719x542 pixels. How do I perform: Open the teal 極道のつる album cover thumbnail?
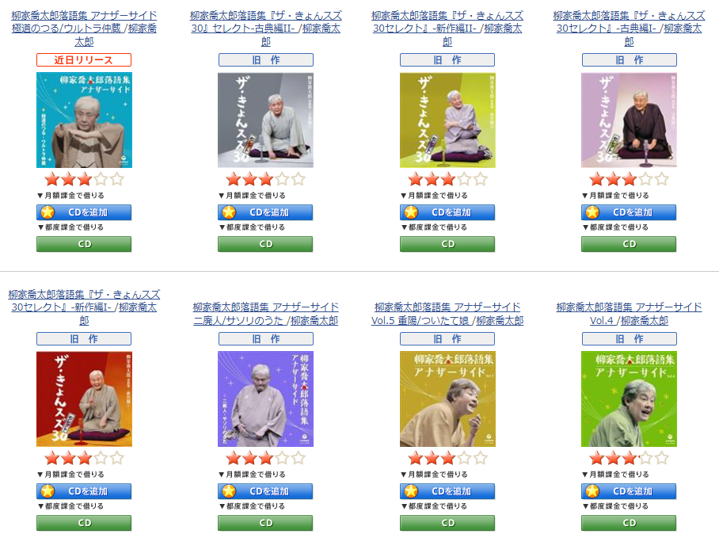pyautogui.click(x=85, y=120)
